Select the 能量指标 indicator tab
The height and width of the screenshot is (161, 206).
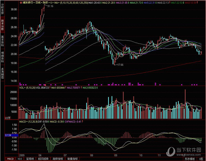(72, 159)
